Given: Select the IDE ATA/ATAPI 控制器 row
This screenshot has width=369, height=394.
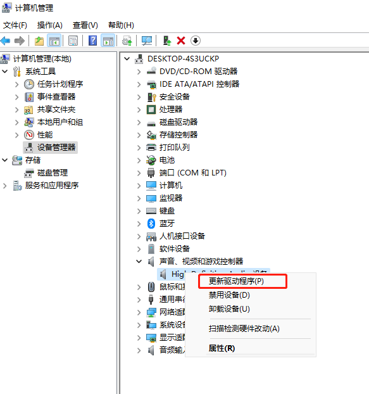Looking at the screenshot, I should (199, 84).
